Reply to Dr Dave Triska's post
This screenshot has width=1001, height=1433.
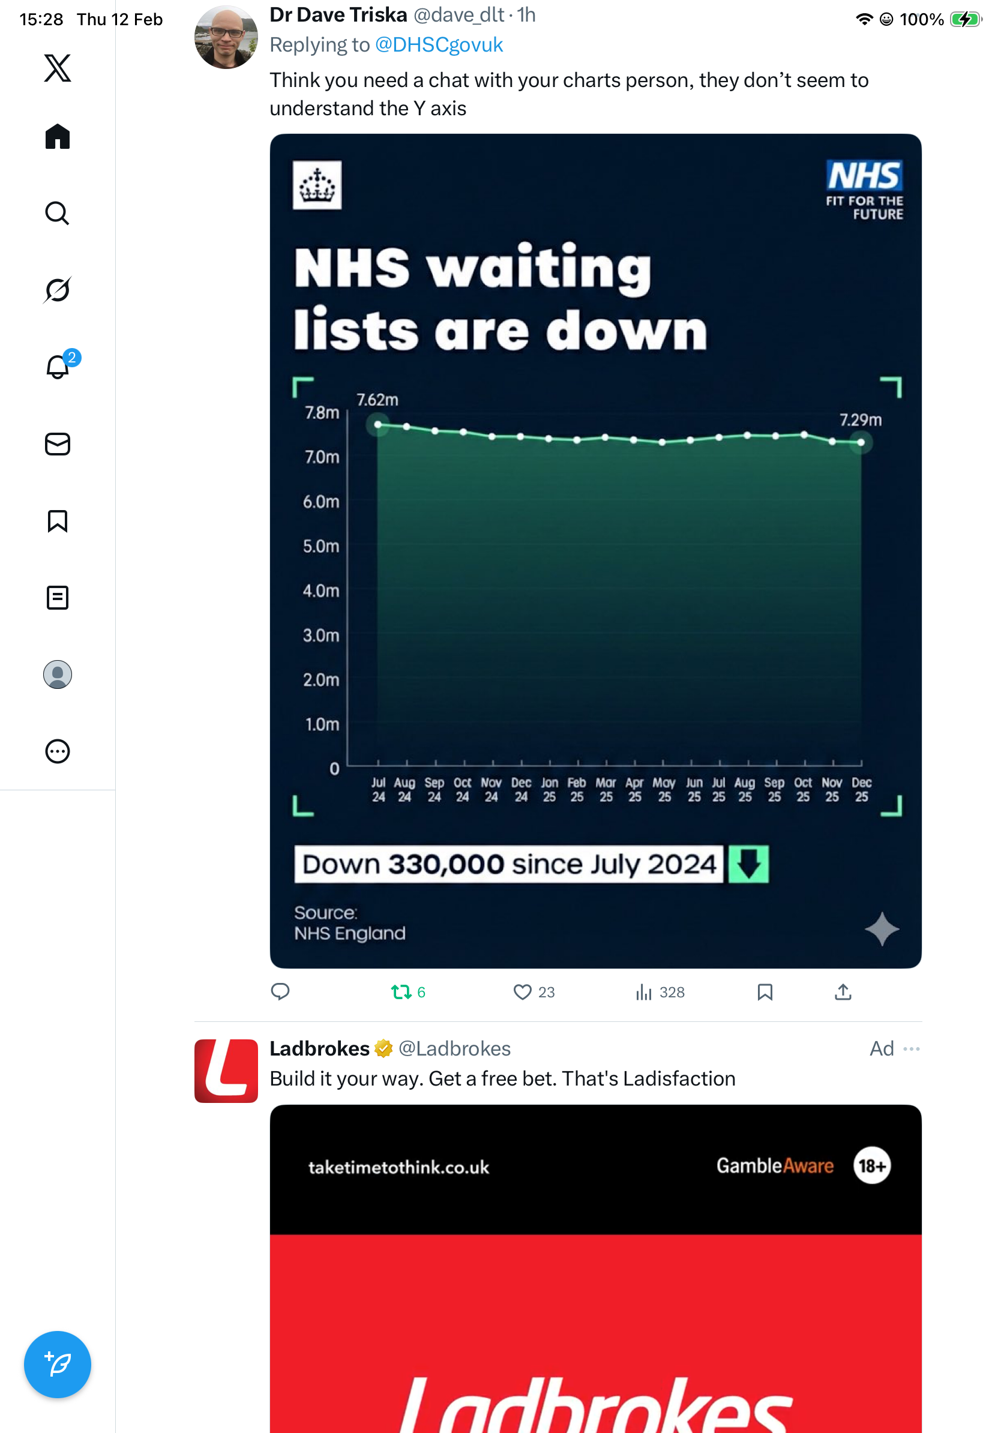click(280, 992)
